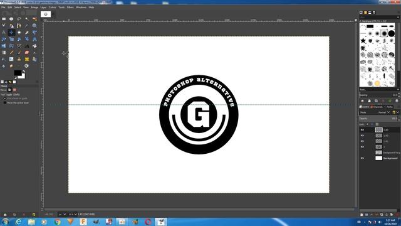Click reset tool options icon at bottom
401x226 pixels.
(34, 215)
